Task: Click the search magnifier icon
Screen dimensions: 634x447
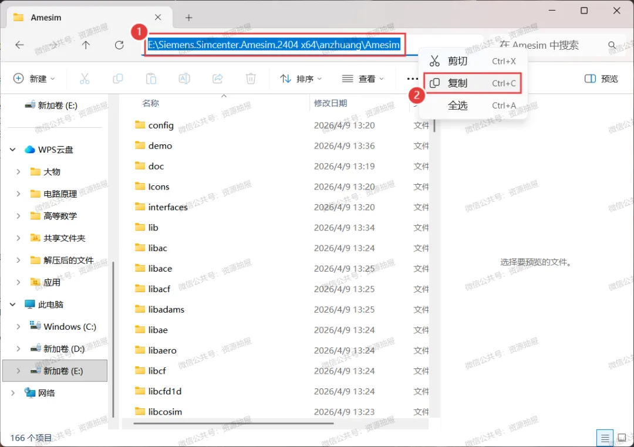Action: click(612, 45)
